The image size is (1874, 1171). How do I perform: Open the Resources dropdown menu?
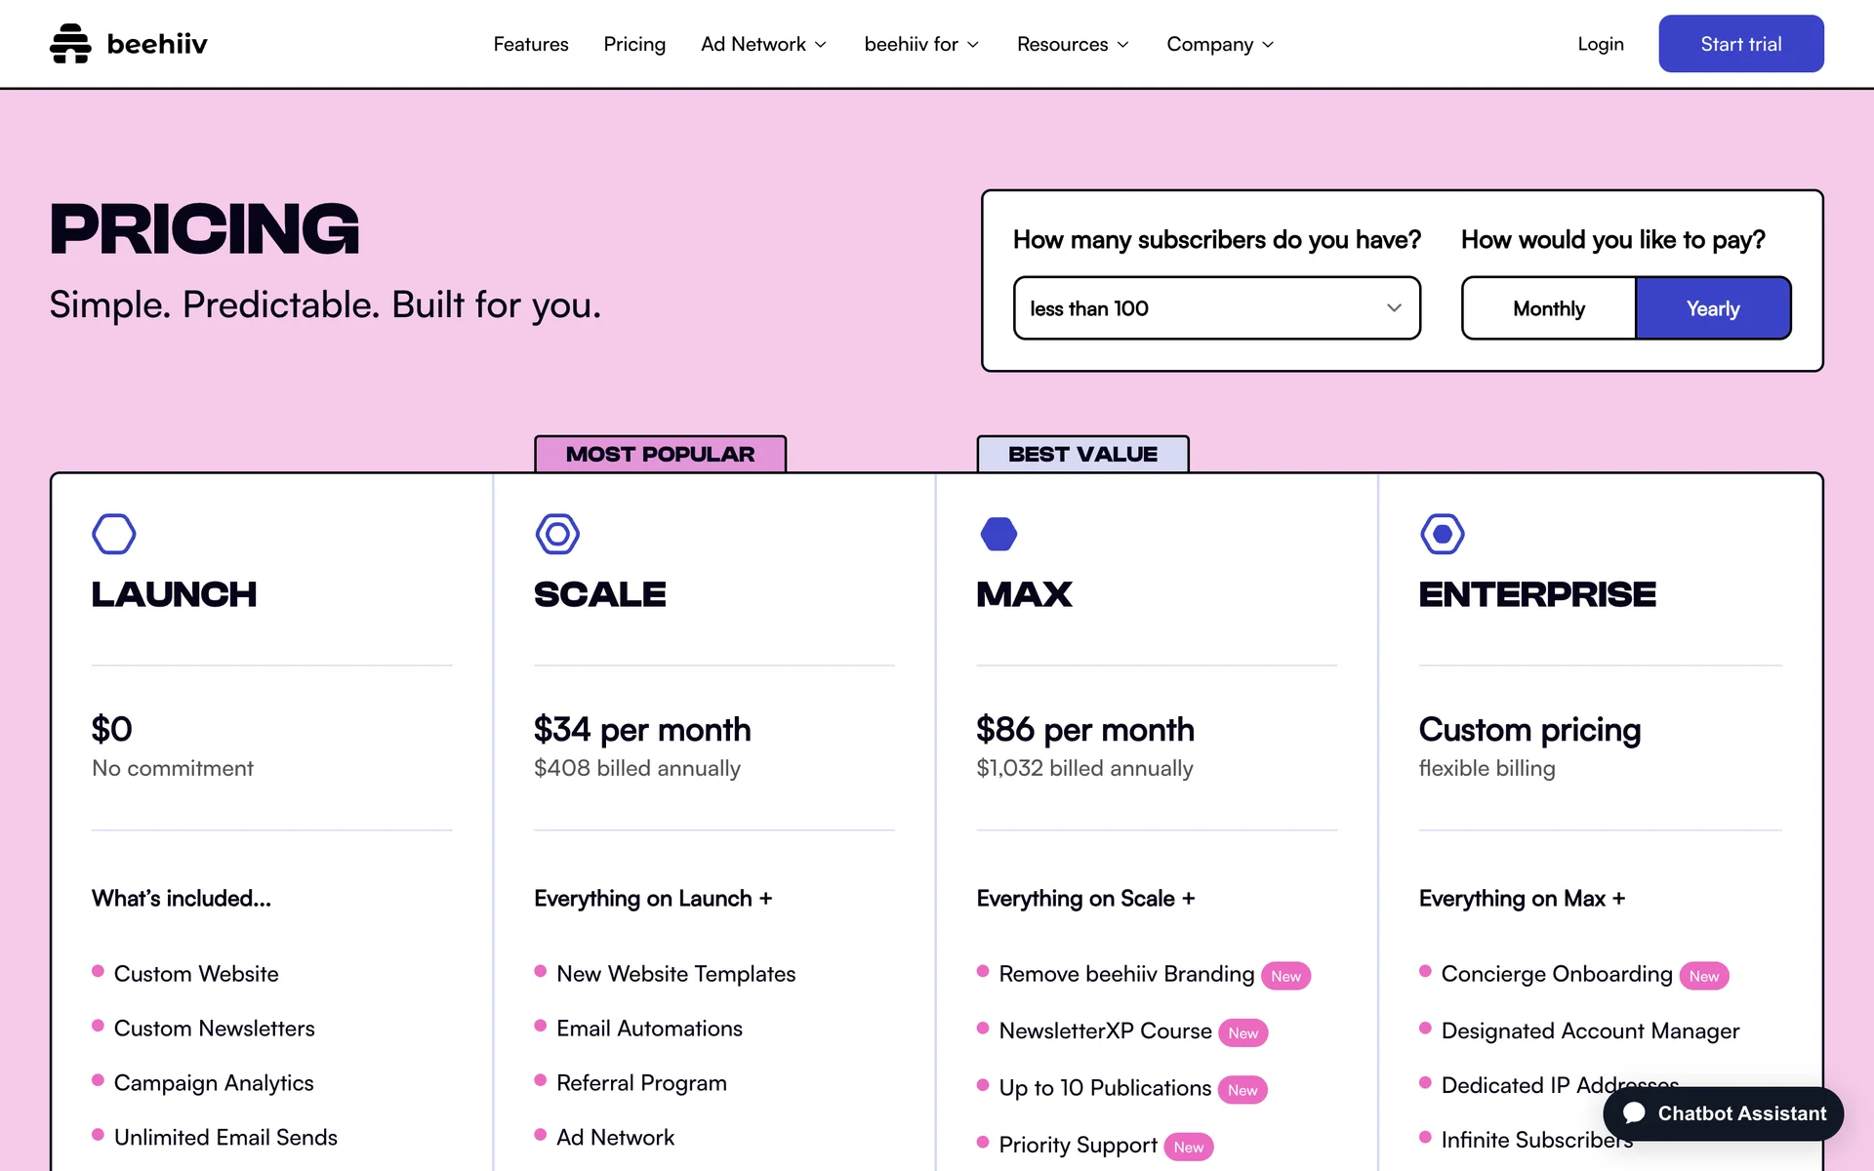click(1073, 44)
